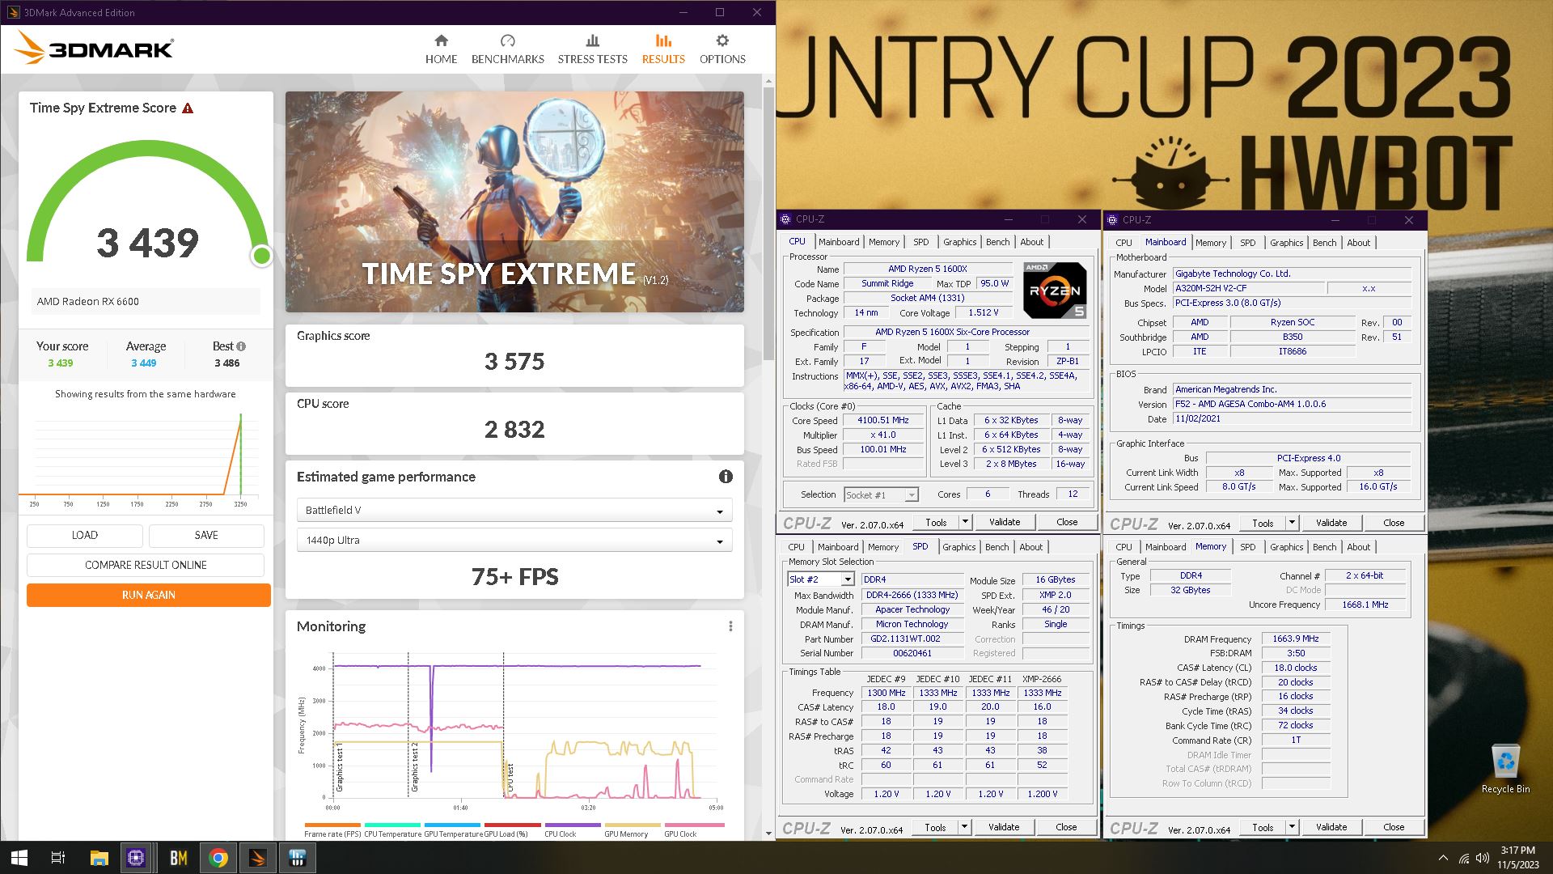The image size is (1553, 874).
Task: Click the GPU Memory legend color
Action: [x=633, y=825]
